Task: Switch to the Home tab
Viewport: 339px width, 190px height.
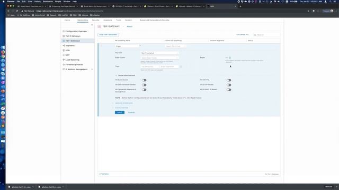Action: coord(67,20)
